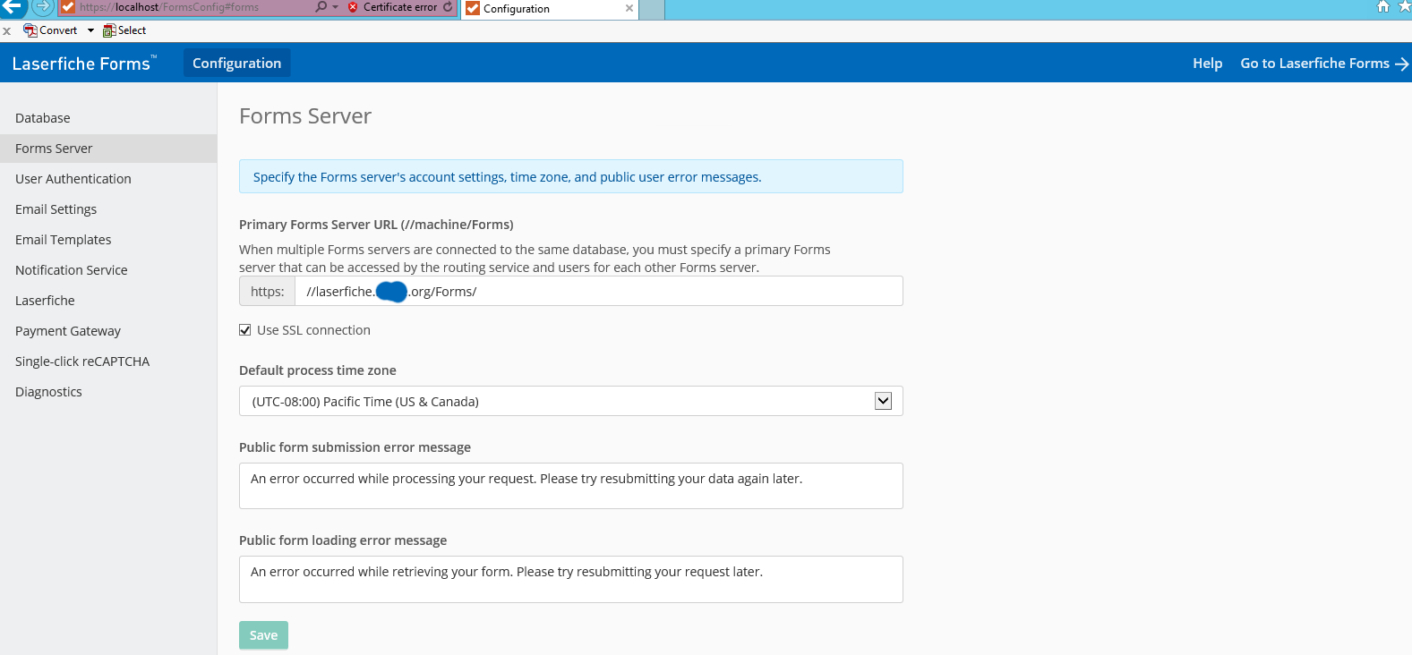Click Go to Laserfiche Forms link
The width and height of the screenshot is (1412, 655).
[x=1324, y=63]
